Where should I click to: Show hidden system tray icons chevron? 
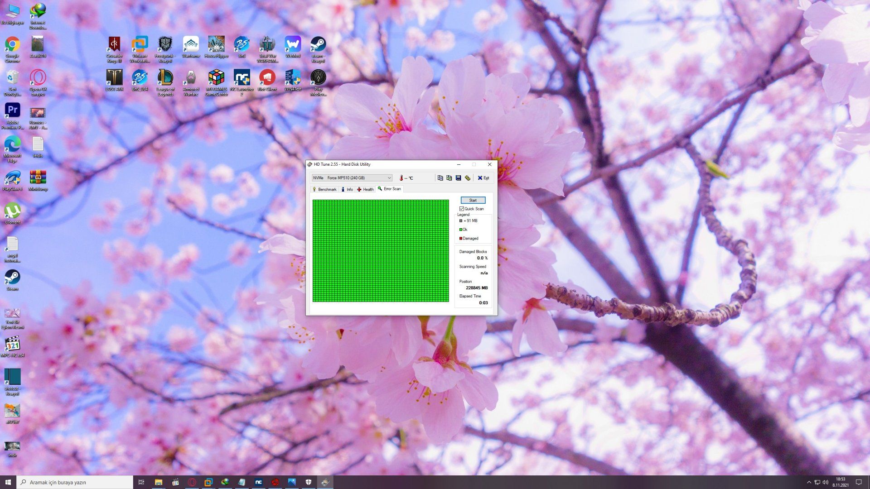[x=809, y=482]
